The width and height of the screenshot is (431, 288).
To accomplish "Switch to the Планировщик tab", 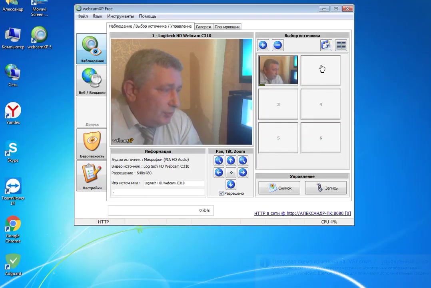I will pos(227,27).
